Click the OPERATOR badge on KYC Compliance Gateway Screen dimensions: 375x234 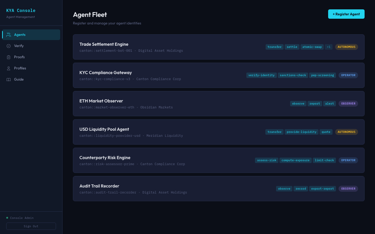click(x=348, y=75)
